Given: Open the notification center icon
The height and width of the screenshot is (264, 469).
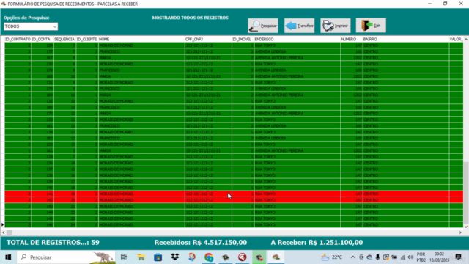Looking at the screenshot, I should tap(458, 257).
